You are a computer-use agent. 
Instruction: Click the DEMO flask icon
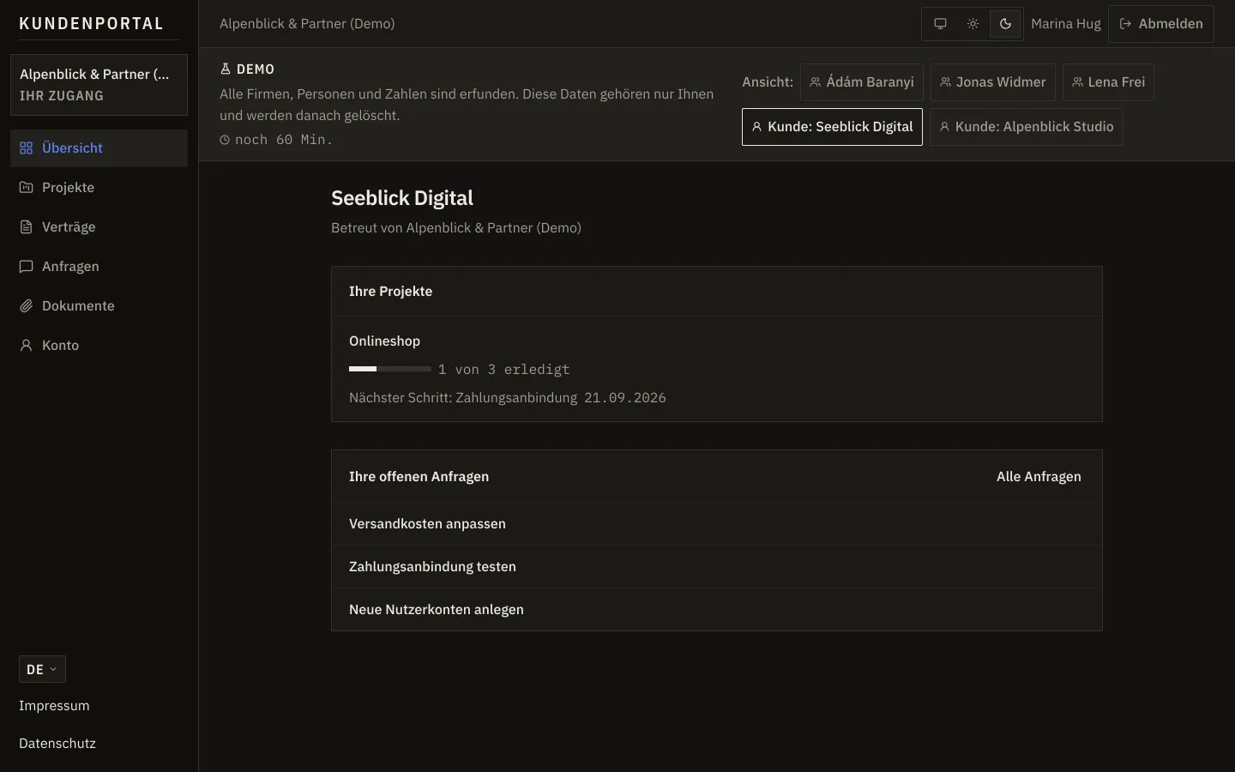point(226,69)
